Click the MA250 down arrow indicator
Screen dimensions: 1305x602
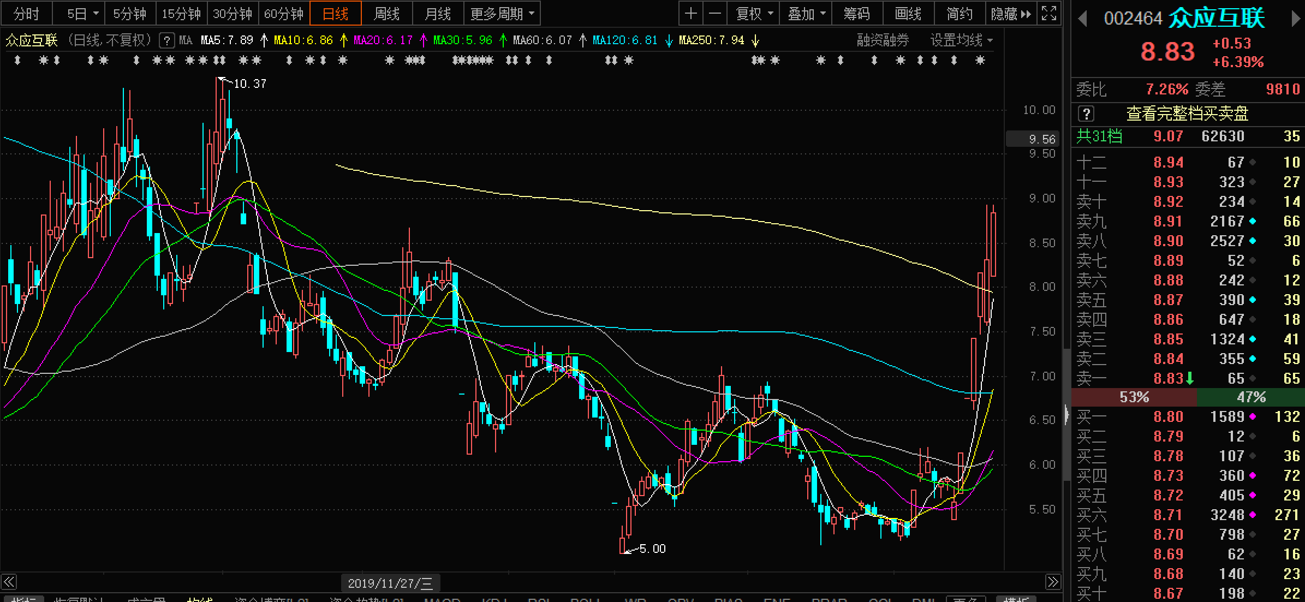pos(755,40)
